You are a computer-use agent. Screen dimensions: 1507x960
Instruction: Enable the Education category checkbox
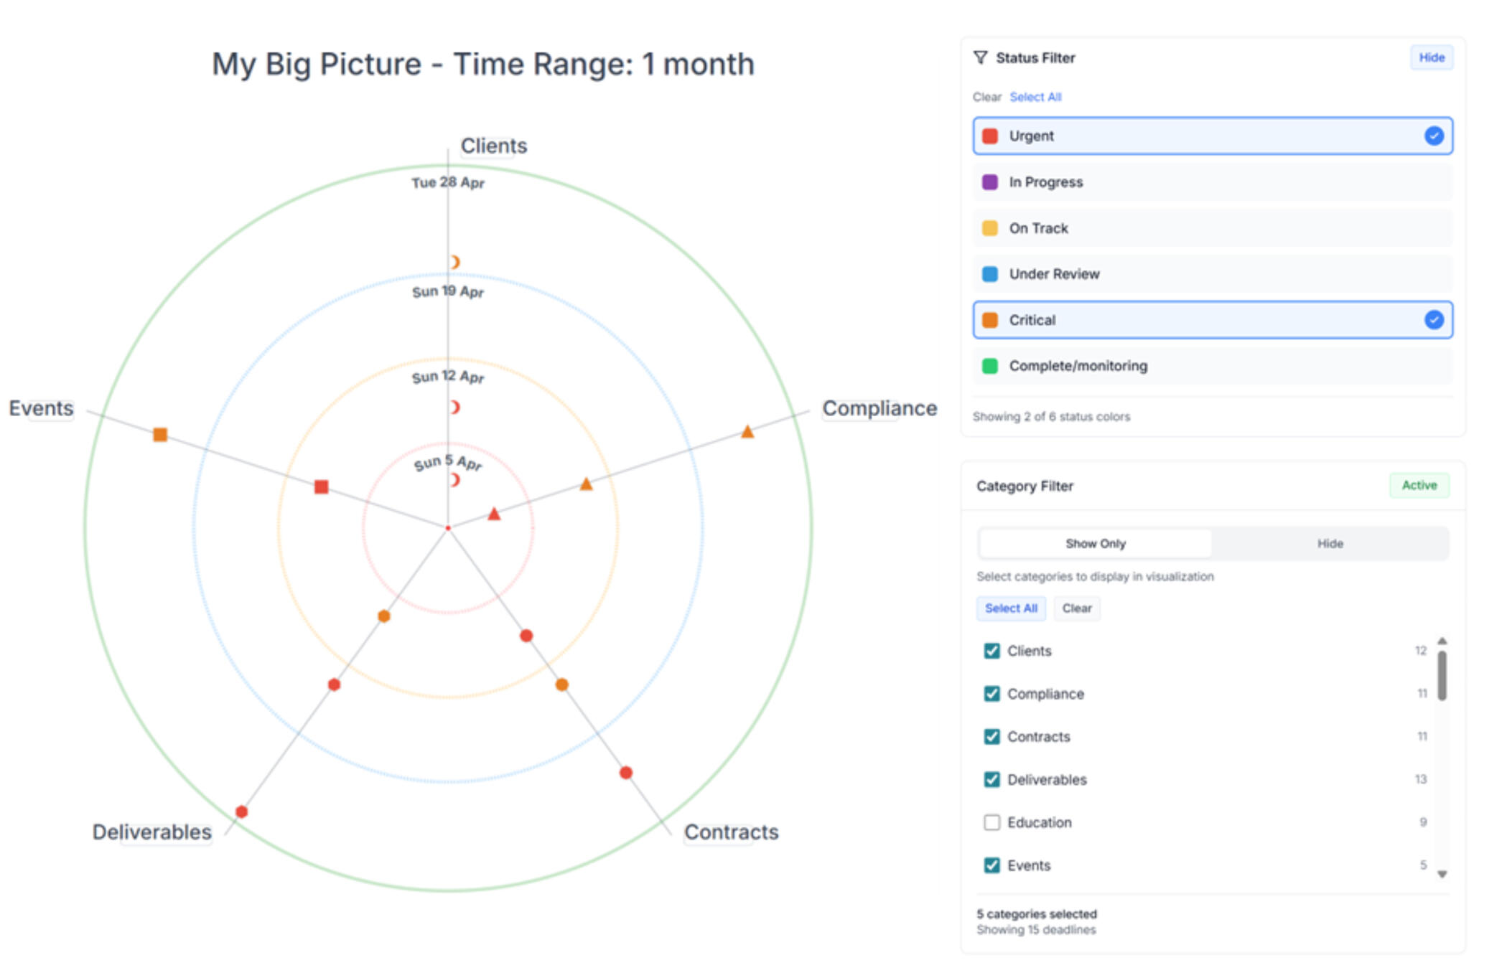(x=992, y=822)
